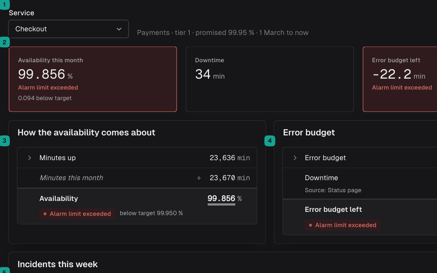437x273 pixels.
Task: Select the Downtime summary card
Action: [x=270, y=79]
